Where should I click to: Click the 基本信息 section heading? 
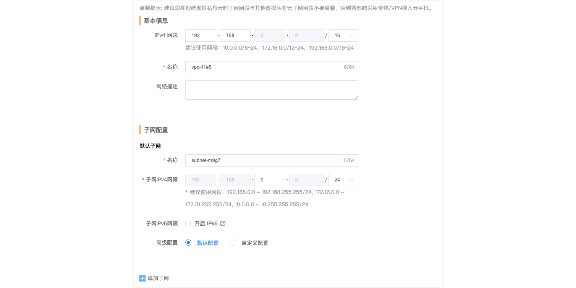click(x=155, y=21)
